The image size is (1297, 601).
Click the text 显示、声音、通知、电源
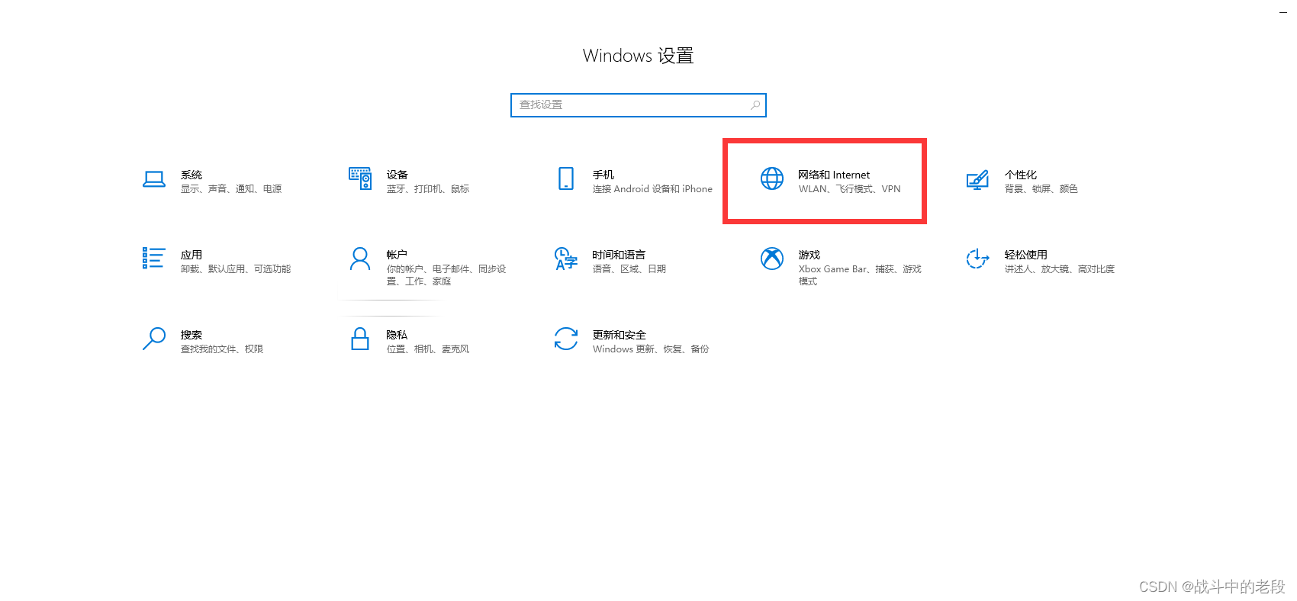(231, 189)
